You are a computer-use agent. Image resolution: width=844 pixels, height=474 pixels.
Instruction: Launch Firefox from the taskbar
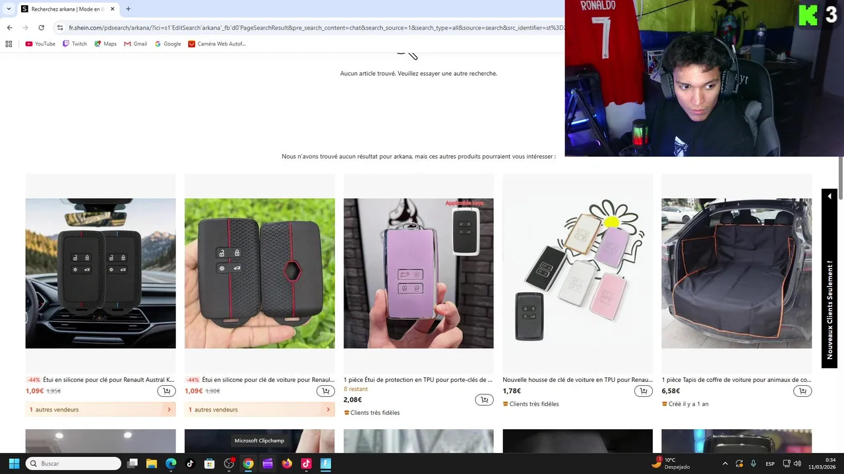coord(287,463)
